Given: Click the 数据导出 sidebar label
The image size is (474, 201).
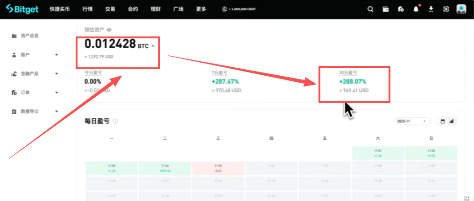Looking at the screenshot, I should (x=29, y=111).
